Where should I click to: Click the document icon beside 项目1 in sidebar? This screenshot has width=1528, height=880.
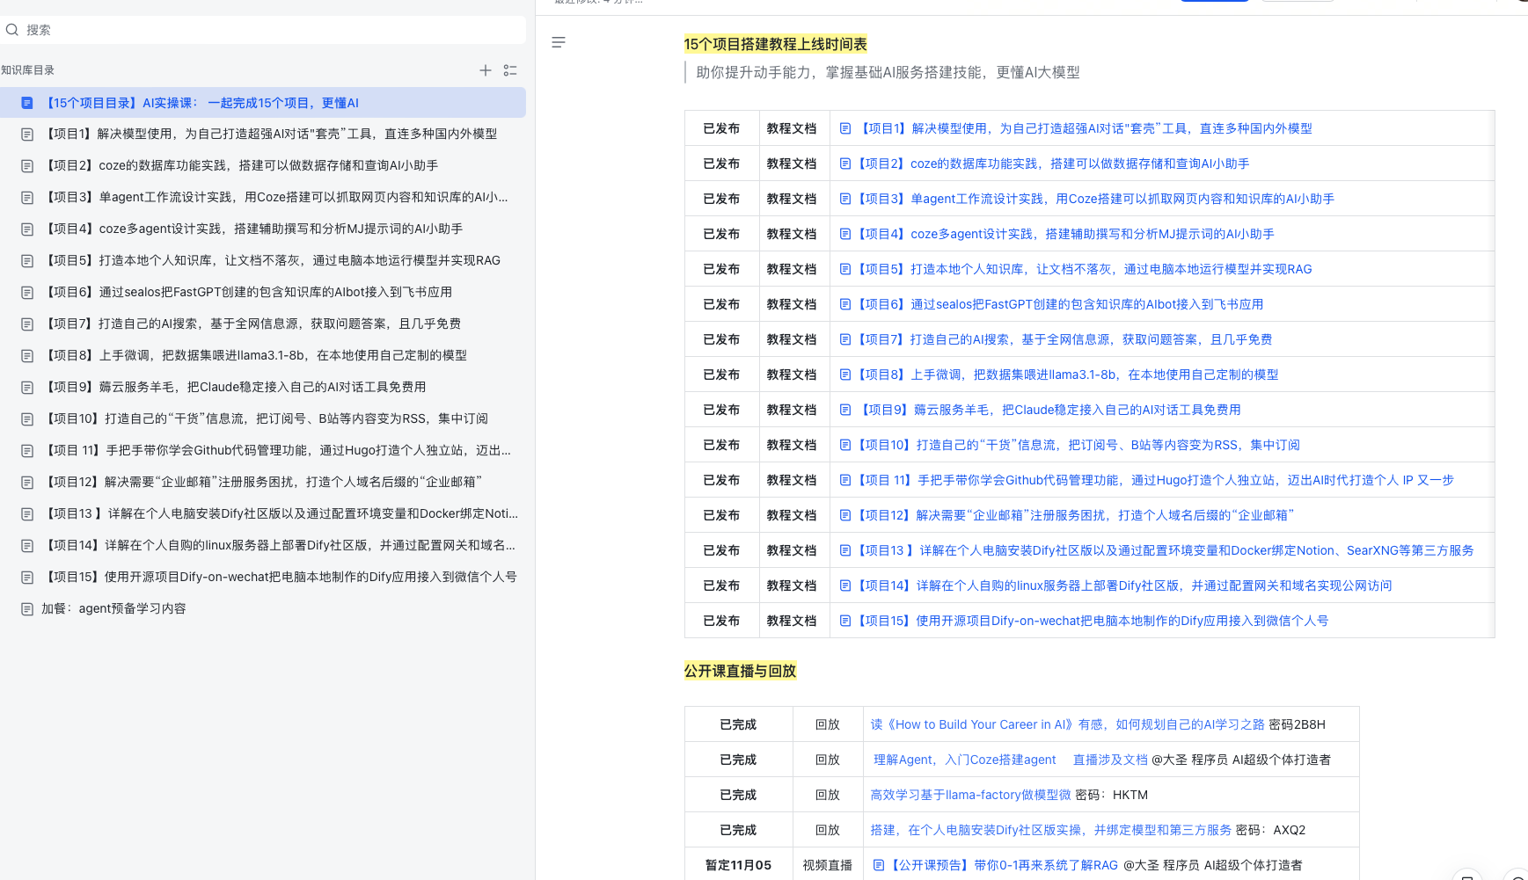click(x=27, y=135)
